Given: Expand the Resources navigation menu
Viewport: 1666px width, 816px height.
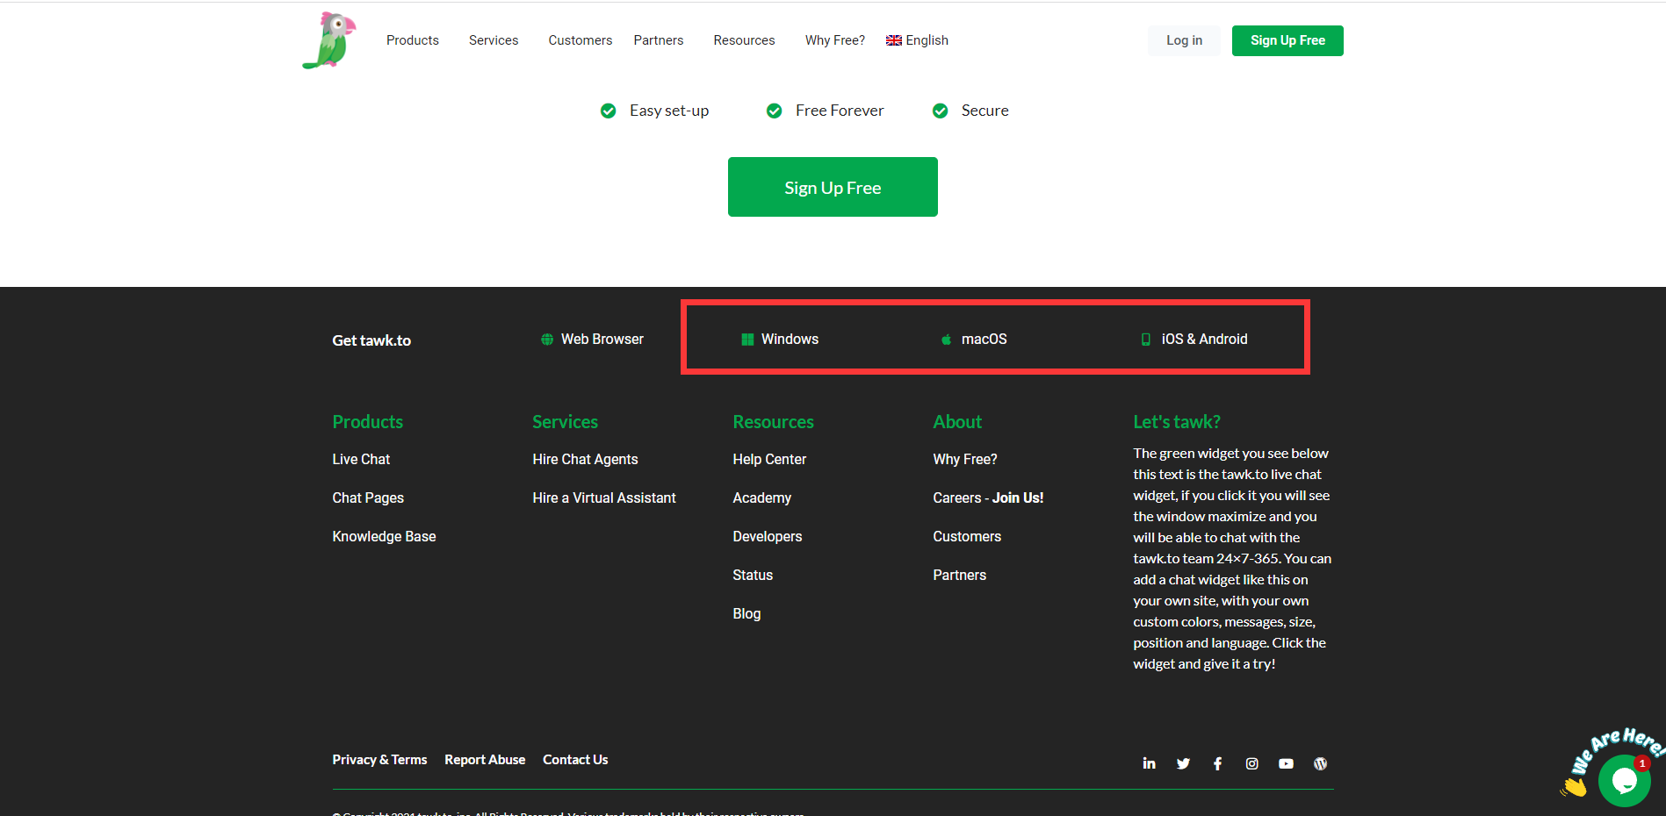Looking at the screenshot, I should coord(744,40).
